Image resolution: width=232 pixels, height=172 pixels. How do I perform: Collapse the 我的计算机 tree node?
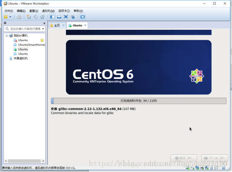point(7,36)
